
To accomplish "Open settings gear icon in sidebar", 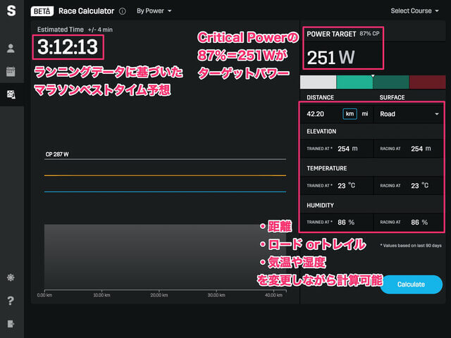I will tap(11, 277).
